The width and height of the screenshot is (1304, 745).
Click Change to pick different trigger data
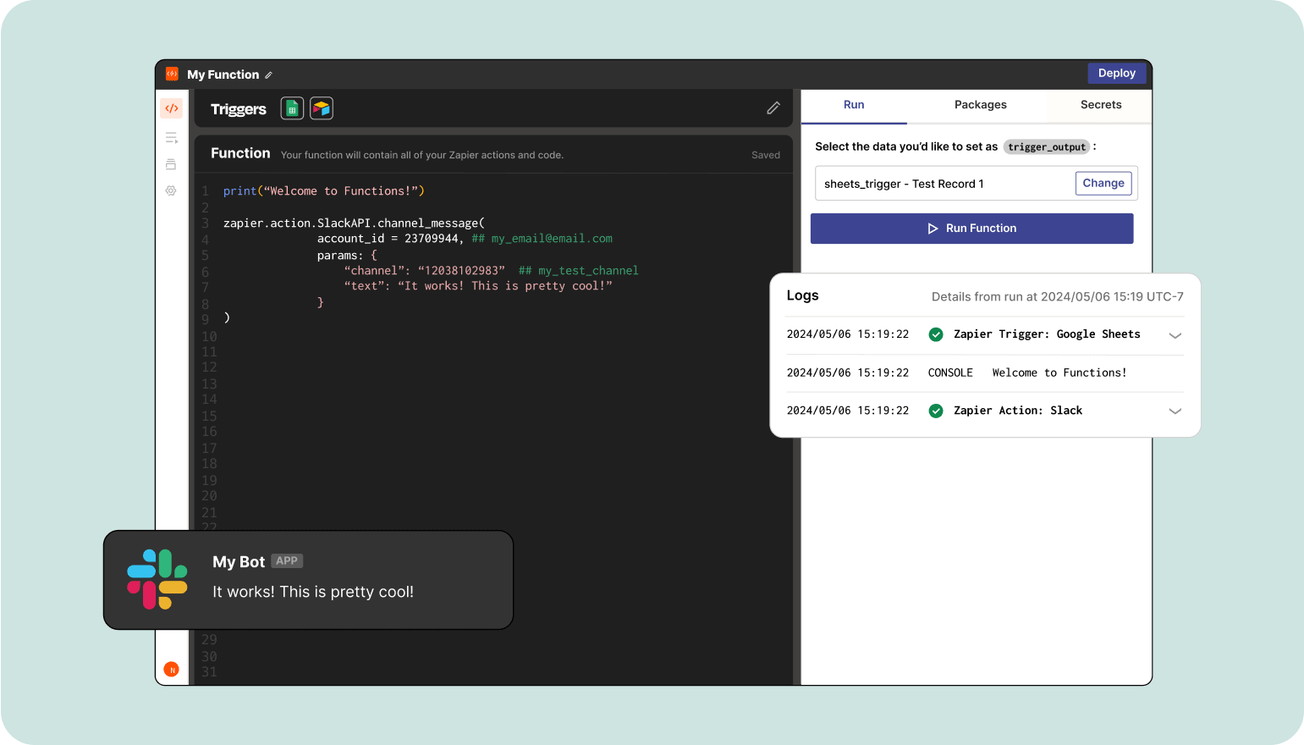(x=1103, y=183)
